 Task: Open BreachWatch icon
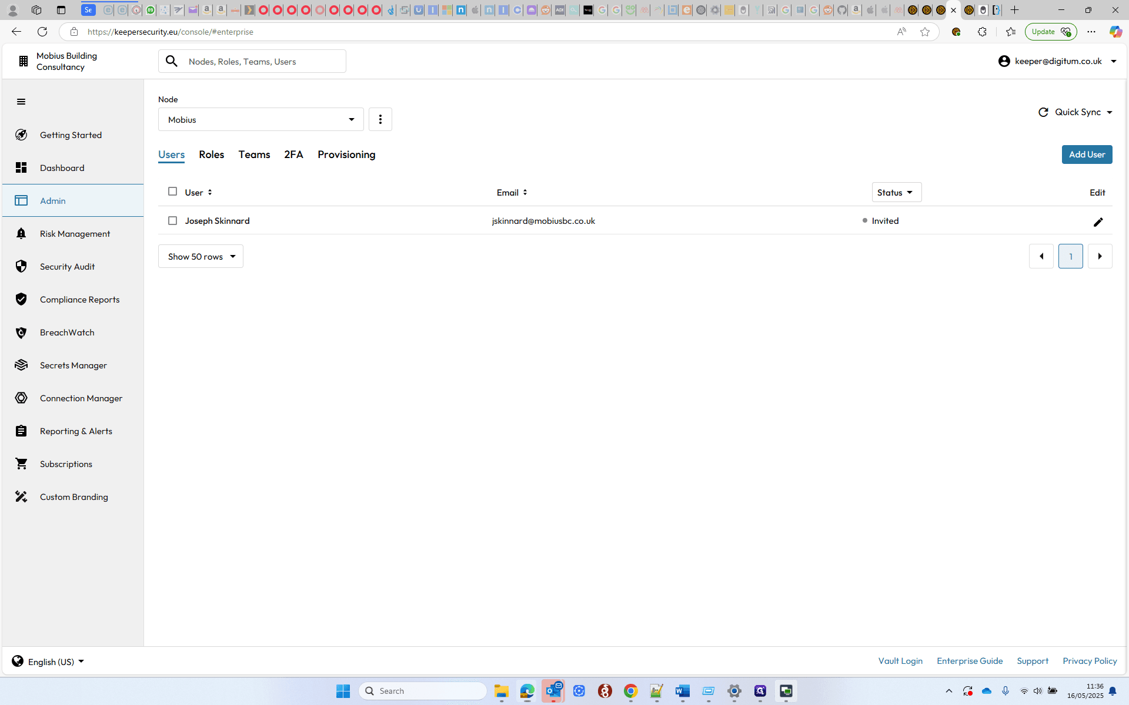click(x=21, y=333)
